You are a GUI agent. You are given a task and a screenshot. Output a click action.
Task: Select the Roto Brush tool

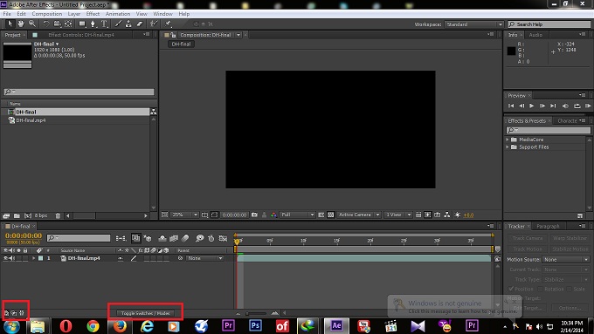(x=154, y=24)
